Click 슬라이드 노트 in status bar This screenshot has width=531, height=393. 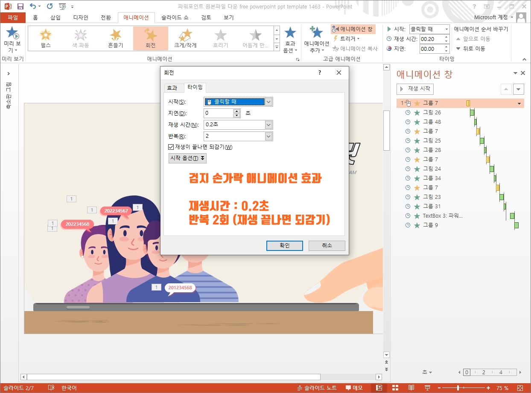point(317,388)
